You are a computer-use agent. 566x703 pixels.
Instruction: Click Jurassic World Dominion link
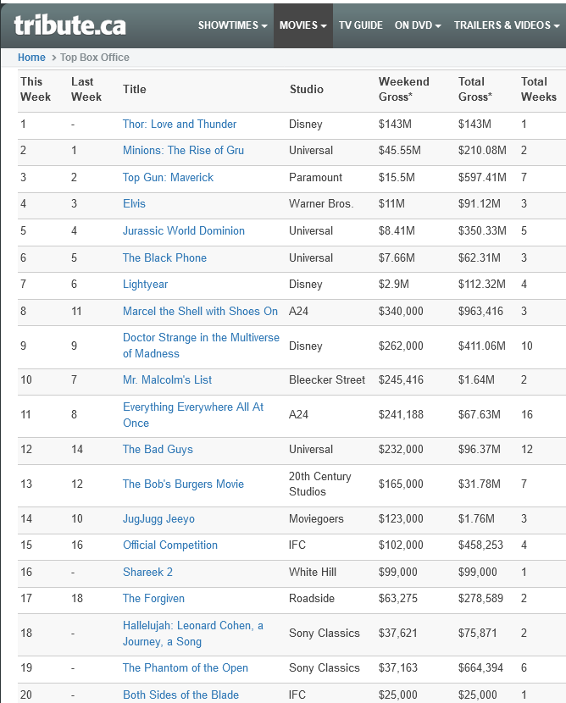point(183,231)
